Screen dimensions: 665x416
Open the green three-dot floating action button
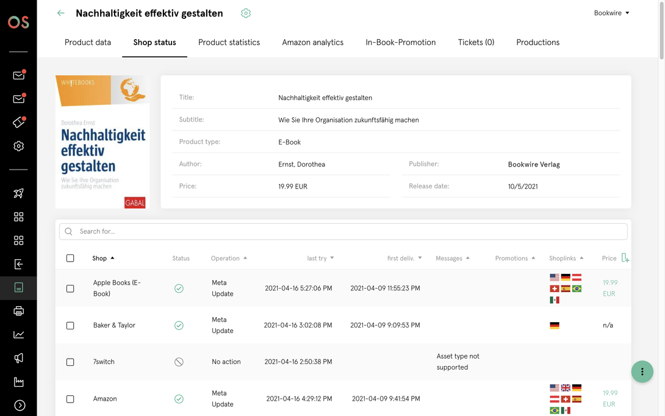pyautogui.click(x=642, y=371)
